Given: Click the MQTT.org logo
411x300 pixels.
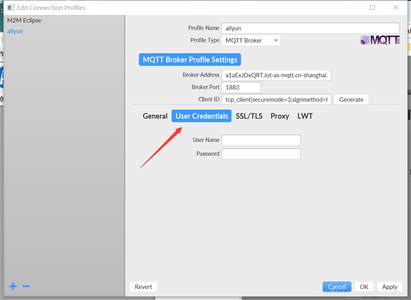Looking at the screenshot, I should coord(380,40).
